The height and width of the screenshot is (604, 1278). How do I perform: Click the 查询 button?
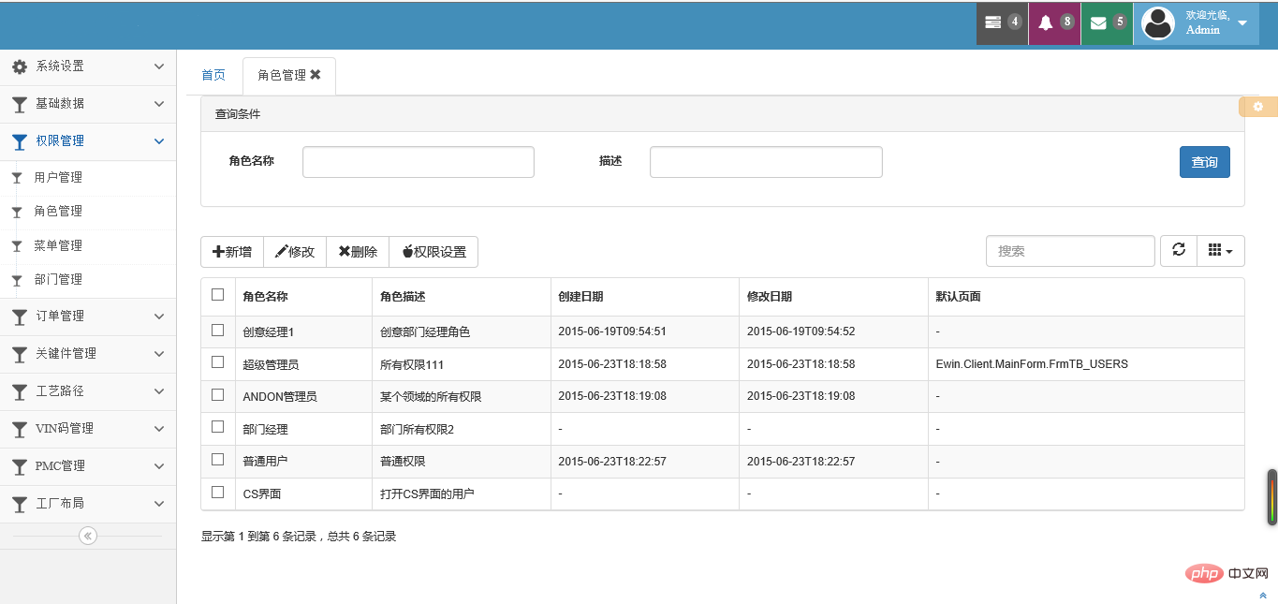coord(1204,162)
